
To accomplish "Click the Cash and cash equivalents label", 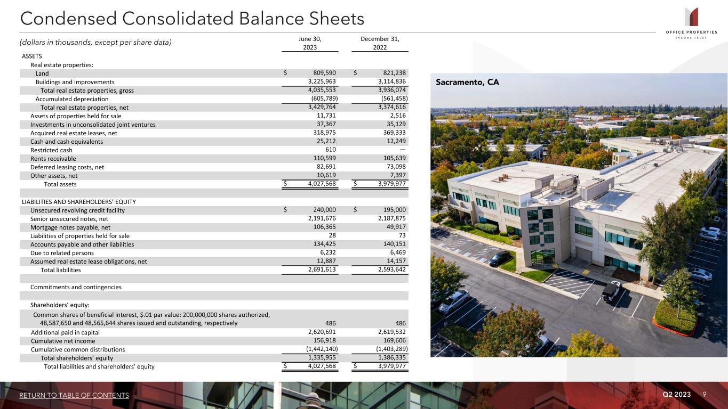I will click(67, 142).
